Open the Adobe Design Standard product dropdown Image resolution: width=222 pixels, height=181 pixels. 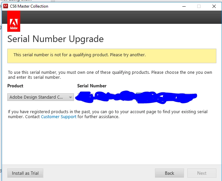point(41,97)
